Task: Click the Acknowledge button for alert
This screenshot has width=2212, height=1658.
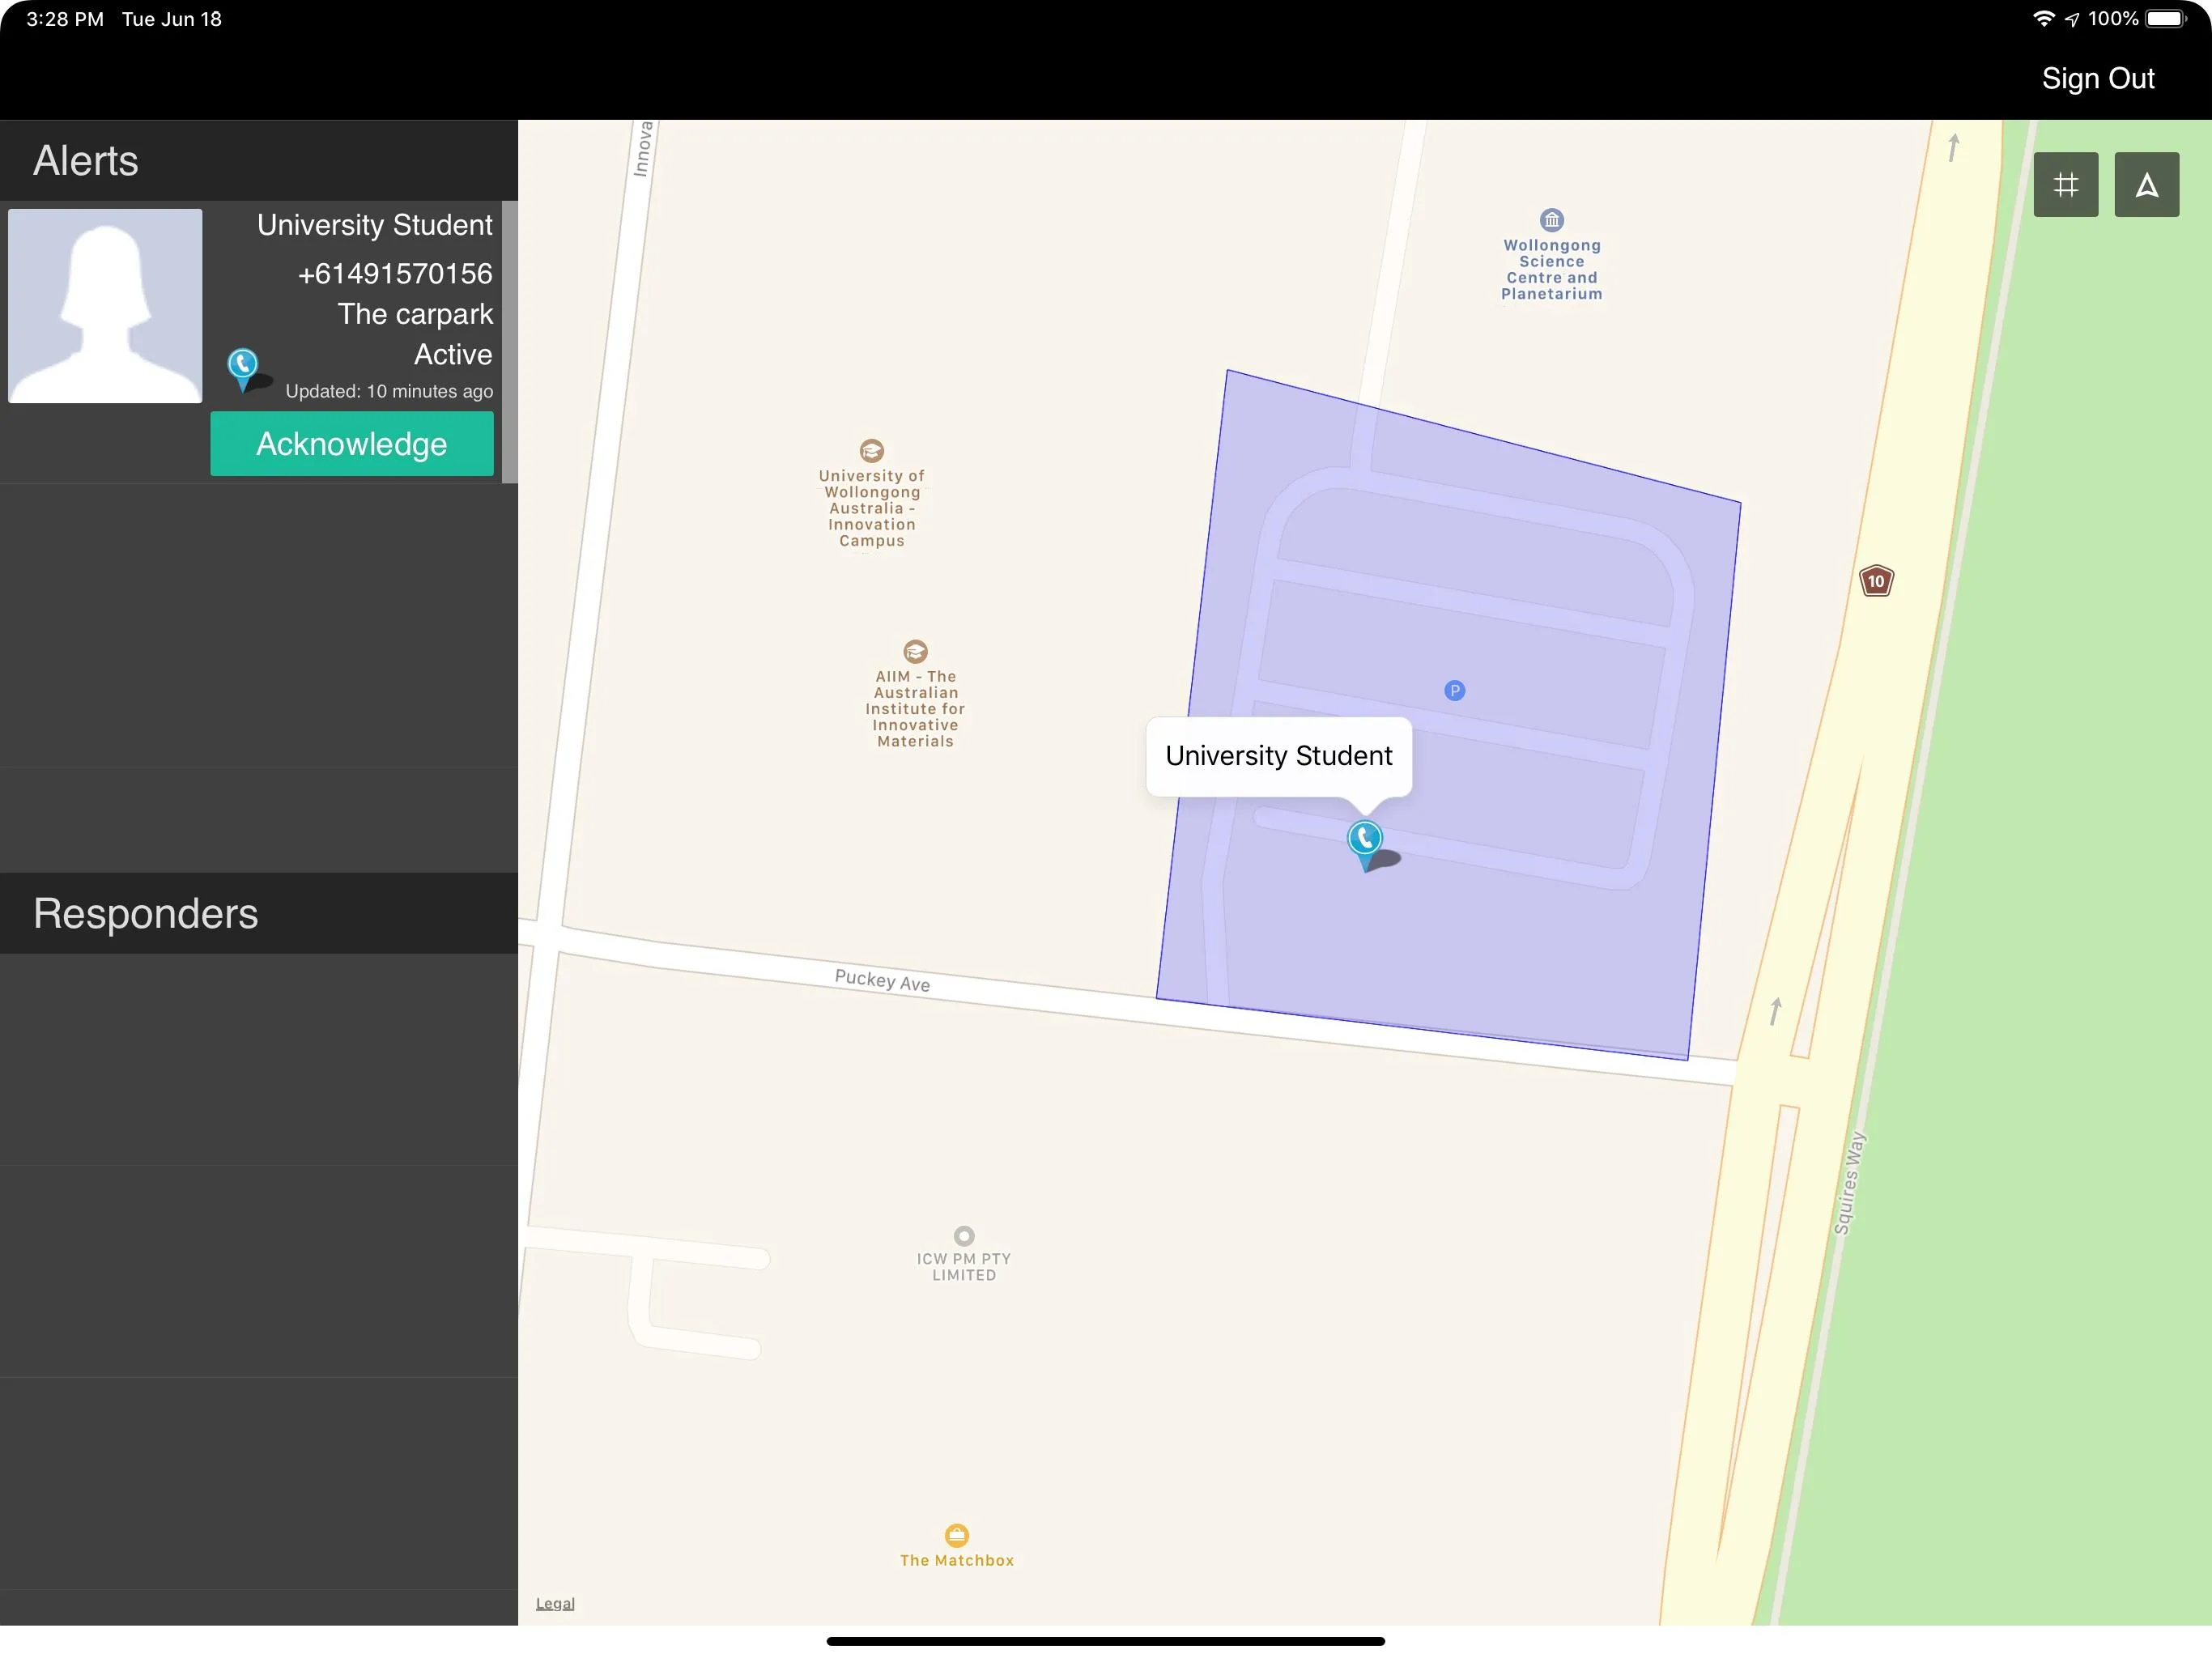Action: [348, 440]
